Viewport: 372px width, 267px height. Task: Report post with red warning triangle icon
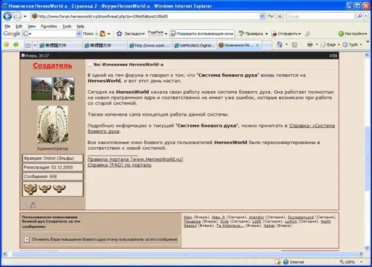(x=33, y=205)
